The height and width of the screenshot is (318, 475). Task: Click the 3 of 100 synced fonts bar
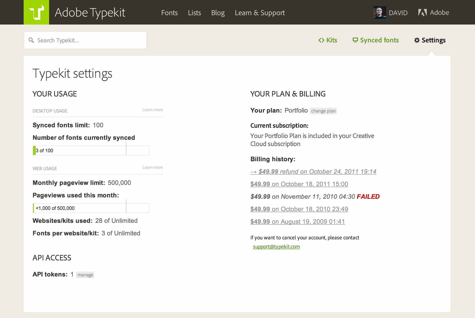pyautogui.click(x=91, y=151)
